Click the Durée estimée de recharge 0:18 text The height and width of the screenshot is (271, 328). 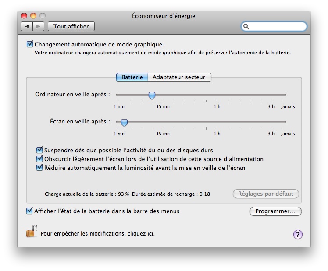[x=171, y=194]
